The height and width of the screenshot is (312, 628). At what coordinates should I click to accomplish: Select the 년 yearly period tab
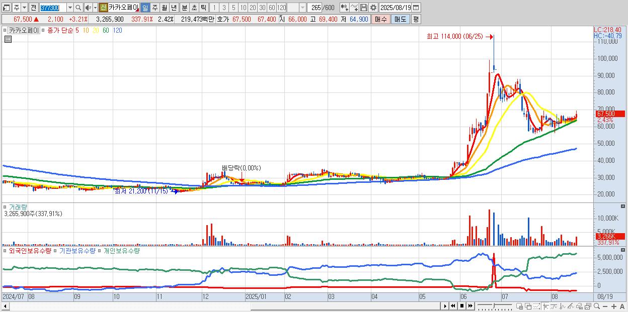174,8
